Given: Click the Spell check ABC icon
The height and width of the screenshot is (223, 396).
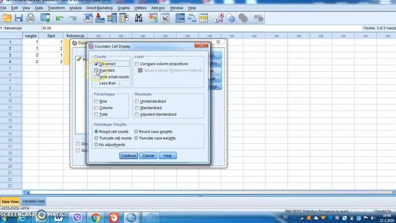Looking at the screenshot, I should 259,18.
